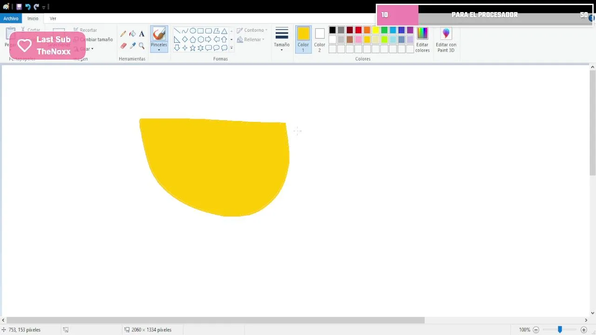Pick the red color swatch
Image resolution: width=596 pixels, height=335 pixels.
359,30
